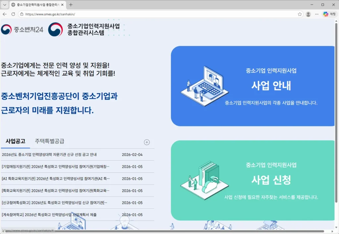The width and height of the screenshot is (339, 234).
Task: Switch to the 주택특별공급 tab
Action: 50,141
